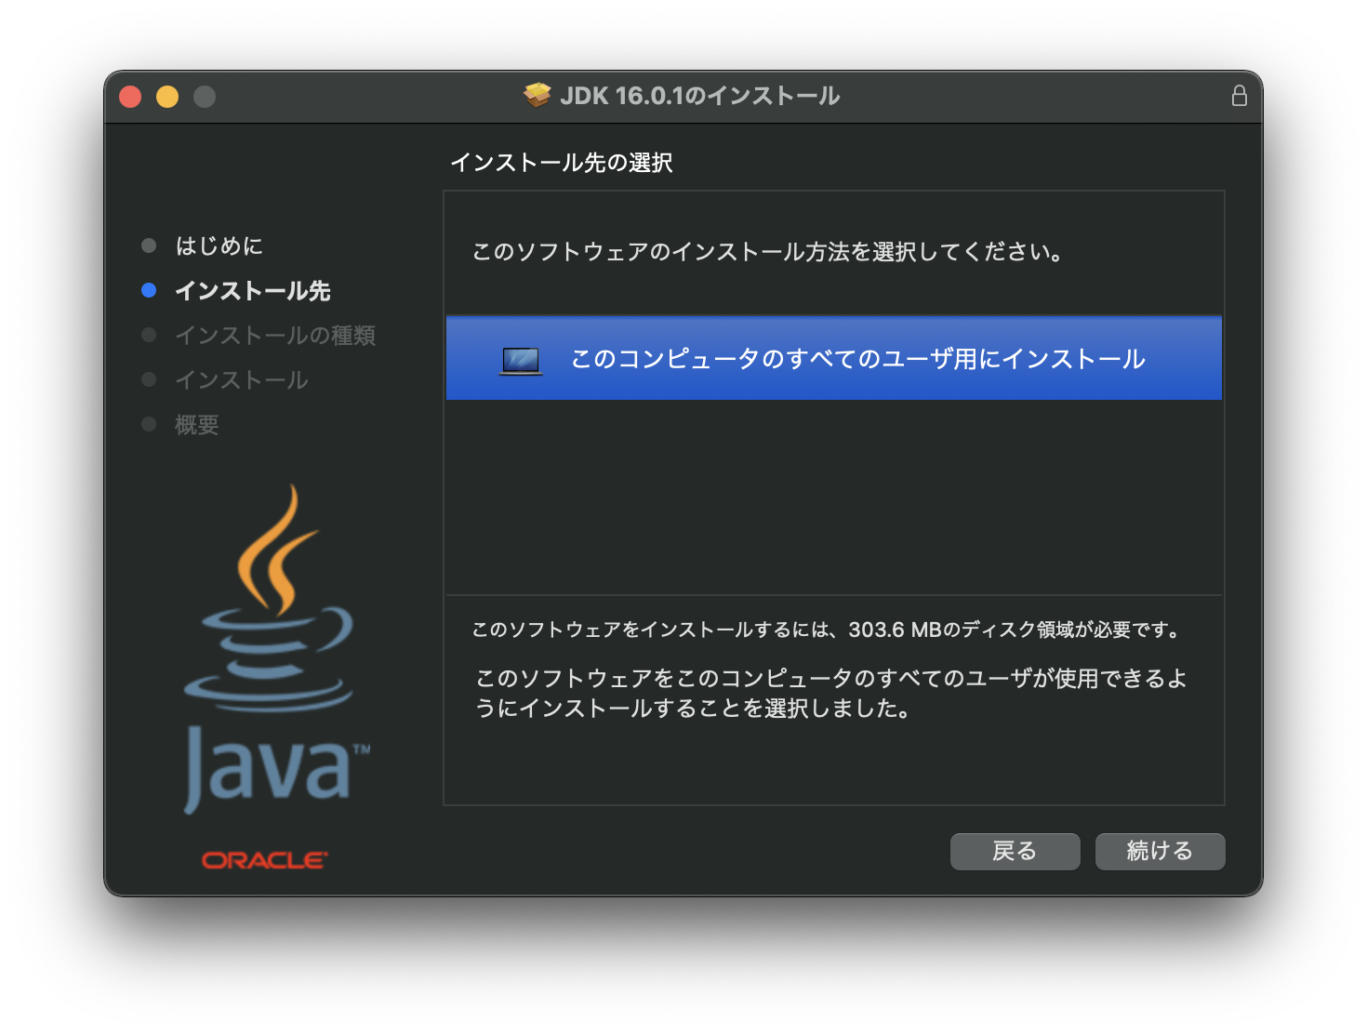
Task: Click the gray dot beside 概要
Action: click(149, 424)
